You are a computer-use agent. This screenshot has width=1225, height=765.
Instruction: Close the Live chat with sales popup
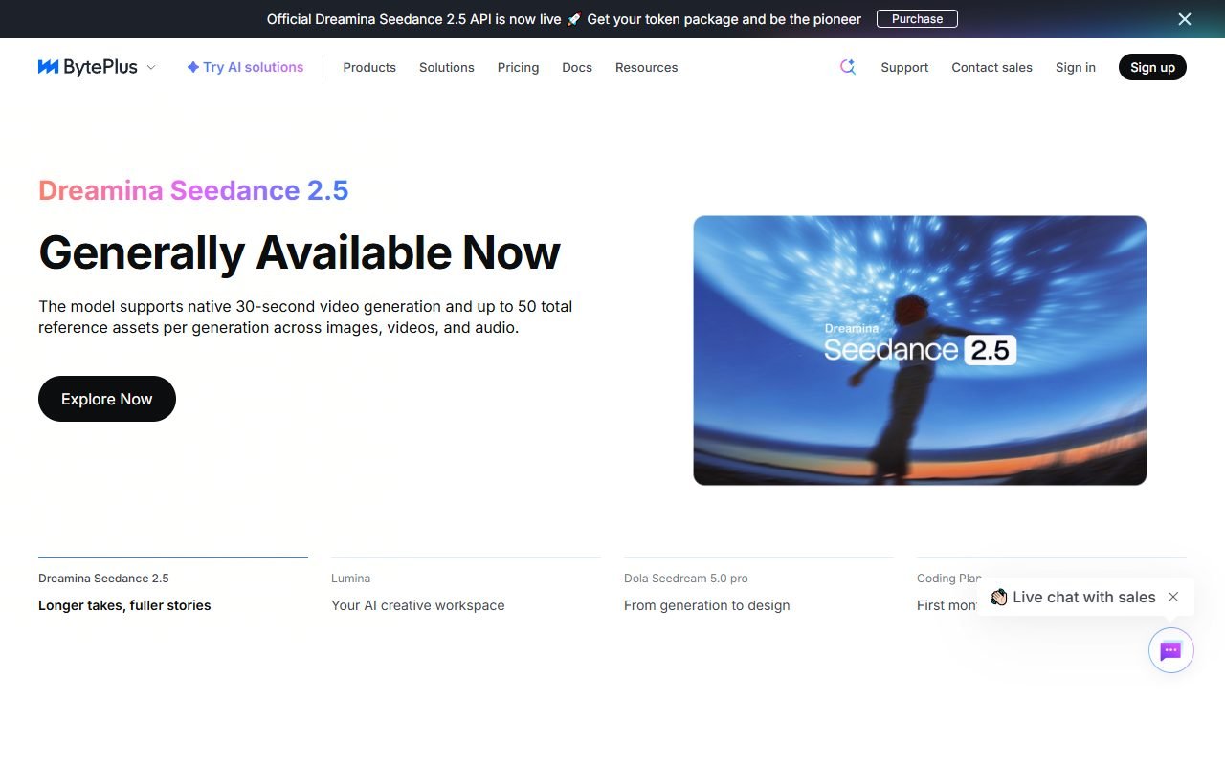coord(1173,597)
